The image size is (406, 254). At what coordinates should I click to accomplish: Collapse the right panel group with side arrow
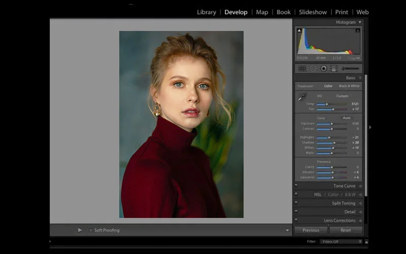[x=370, y=128]
